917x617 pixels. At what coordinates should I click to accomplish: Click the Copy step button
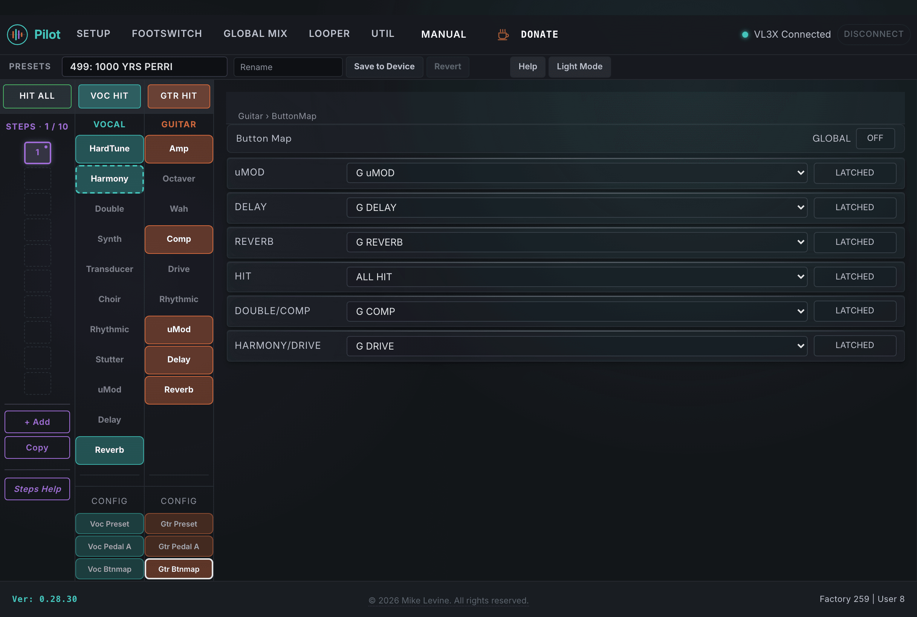click(x=37, y=448)
